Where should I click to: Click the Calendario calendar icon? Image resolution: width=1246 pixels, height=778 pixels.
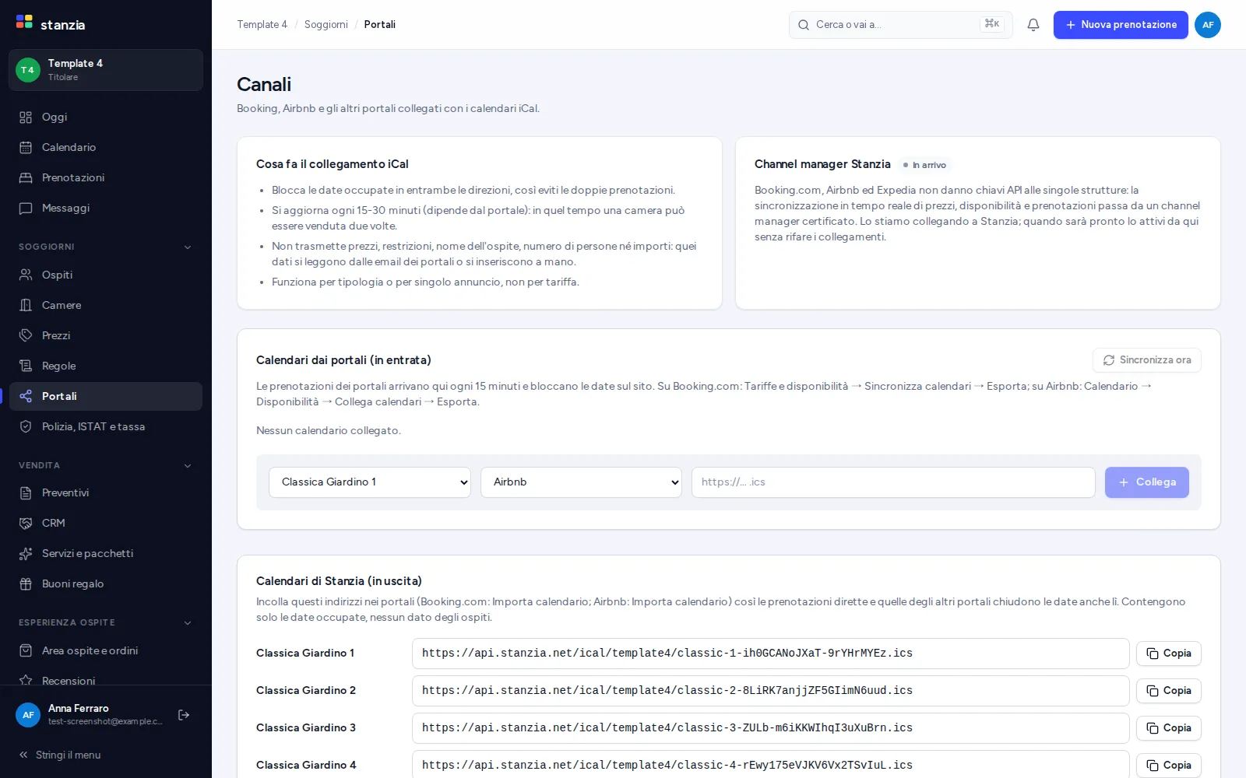tap(26, 148)
